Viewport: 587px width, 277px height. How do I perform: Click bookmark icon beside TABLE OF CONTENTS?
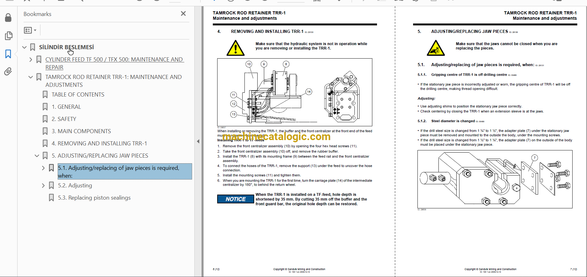[45, 95]
